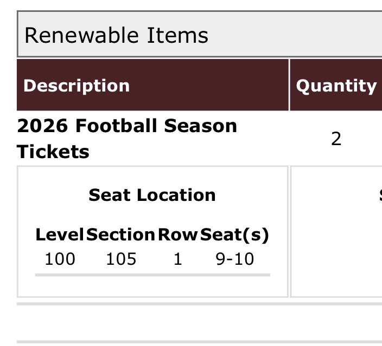Click the Row column label
The width and height of the screenshot is (382, 346).
click(177, 234)
